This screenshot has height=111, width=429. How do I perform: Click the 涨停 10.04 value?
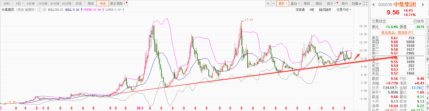(393, 106)
